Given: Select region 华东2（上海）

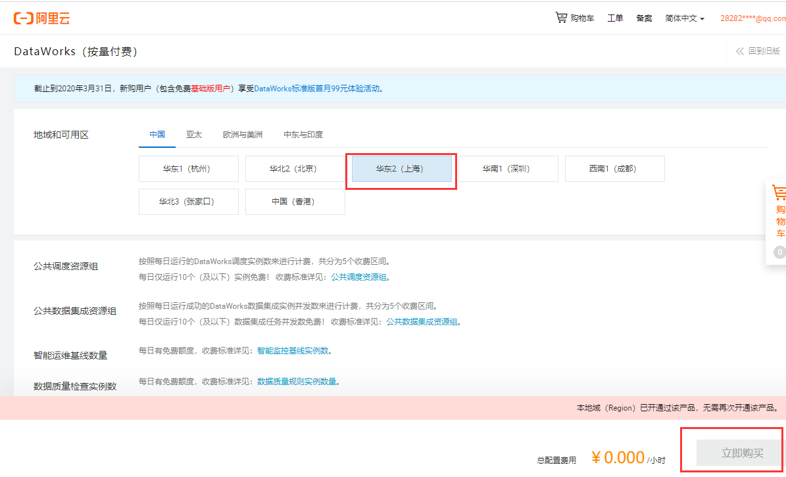Looking at the screenshot, I should click(x=401, y=169).
